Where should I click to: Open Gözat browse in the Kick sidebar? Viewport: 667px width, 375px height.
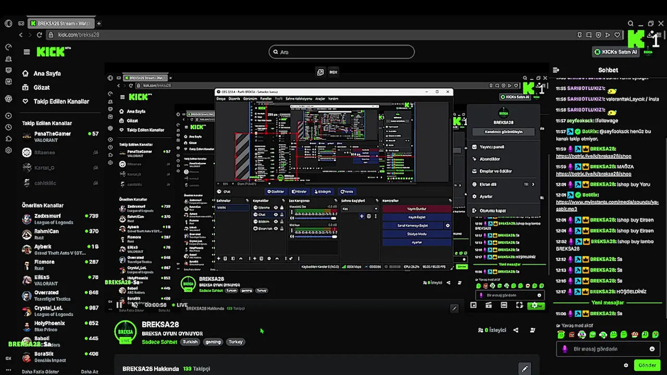tap(36, 87)
